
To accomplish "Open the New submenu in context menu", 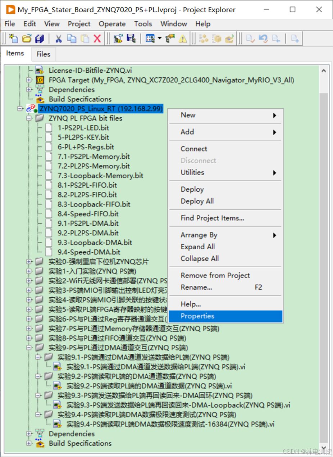I will coord(226,115).
